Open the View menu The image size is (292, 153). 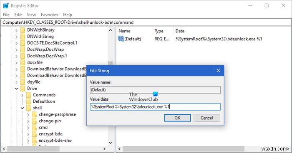click(x=31, y=15)
